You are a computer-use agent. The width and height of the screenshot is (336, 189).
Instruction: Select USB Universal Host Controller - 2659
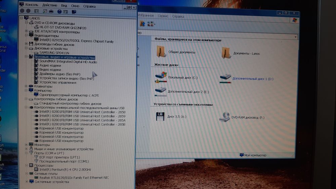point(82,116)
